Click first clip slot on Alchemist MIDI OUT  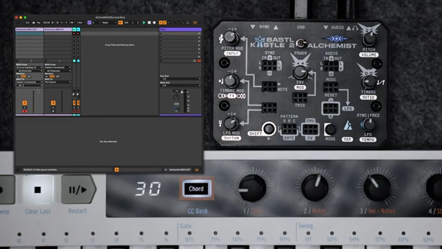(29, 33)
